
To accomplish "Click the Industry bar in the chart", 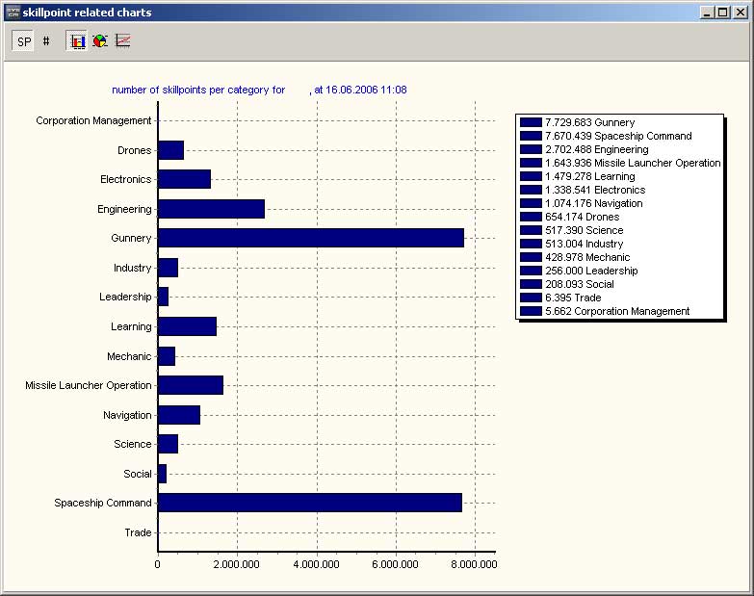I will [168, 268].
